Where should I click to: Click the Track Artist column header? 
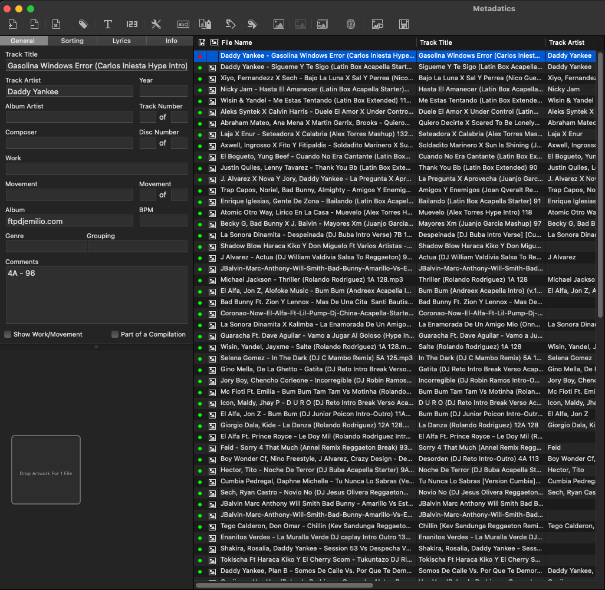tap(567, 42)
